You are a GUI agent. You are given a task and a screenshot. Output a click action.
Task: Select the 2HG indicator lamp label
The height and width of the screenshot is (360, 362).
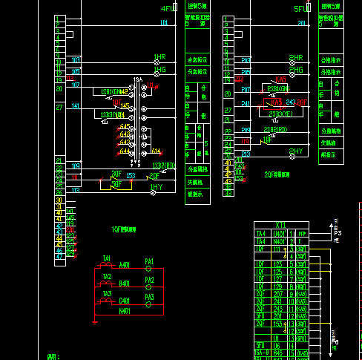coord(296,70)
